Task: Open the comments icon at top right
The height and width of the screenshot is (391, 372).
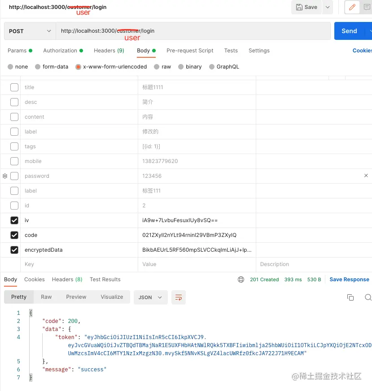Action: click(x=367, y=7)
